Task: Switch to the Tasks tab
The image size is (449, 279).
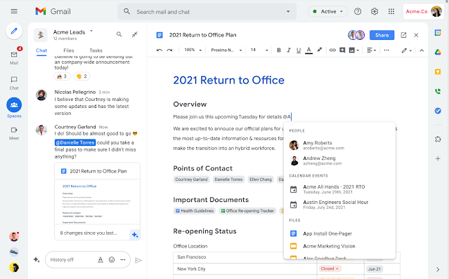Action: coord(96,50)
